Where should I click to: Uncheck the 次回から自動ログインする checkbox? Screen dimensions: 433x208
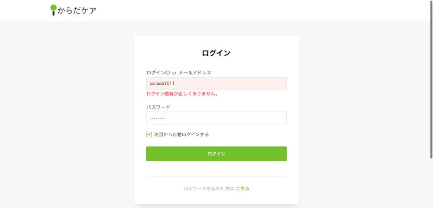(149, 135)
